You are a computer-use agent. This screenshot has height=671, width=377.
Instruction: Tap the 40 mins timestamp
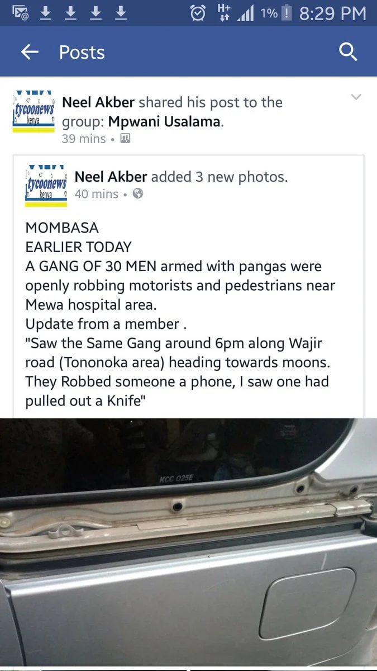point(97,194)
